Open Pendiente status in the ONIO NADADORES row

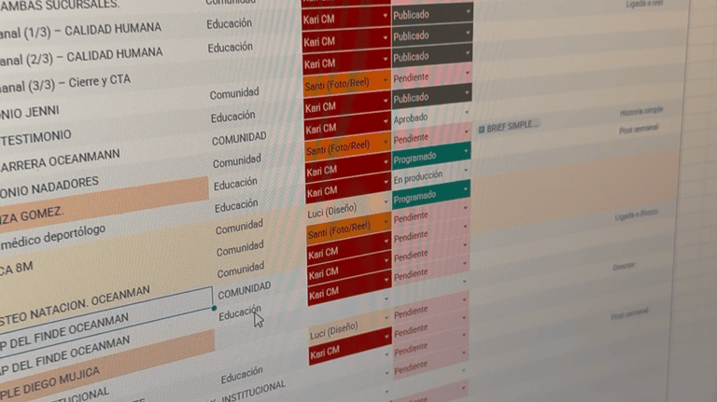point(431,137)
